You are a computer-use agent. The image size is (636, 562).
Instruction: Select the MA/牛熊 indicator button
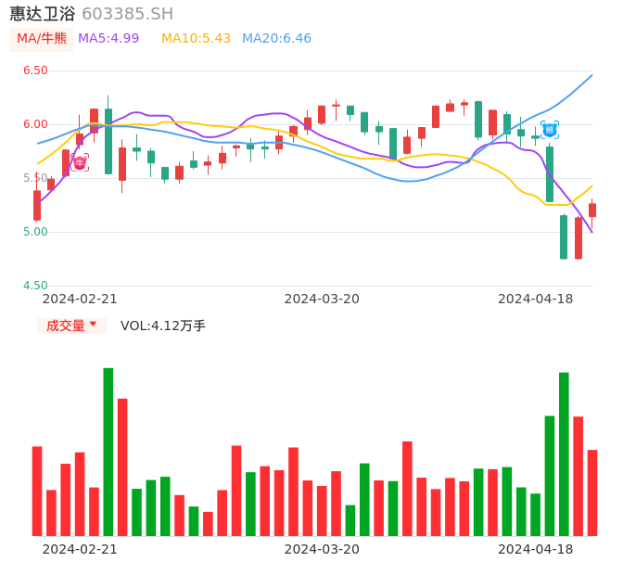click(41, 39)
